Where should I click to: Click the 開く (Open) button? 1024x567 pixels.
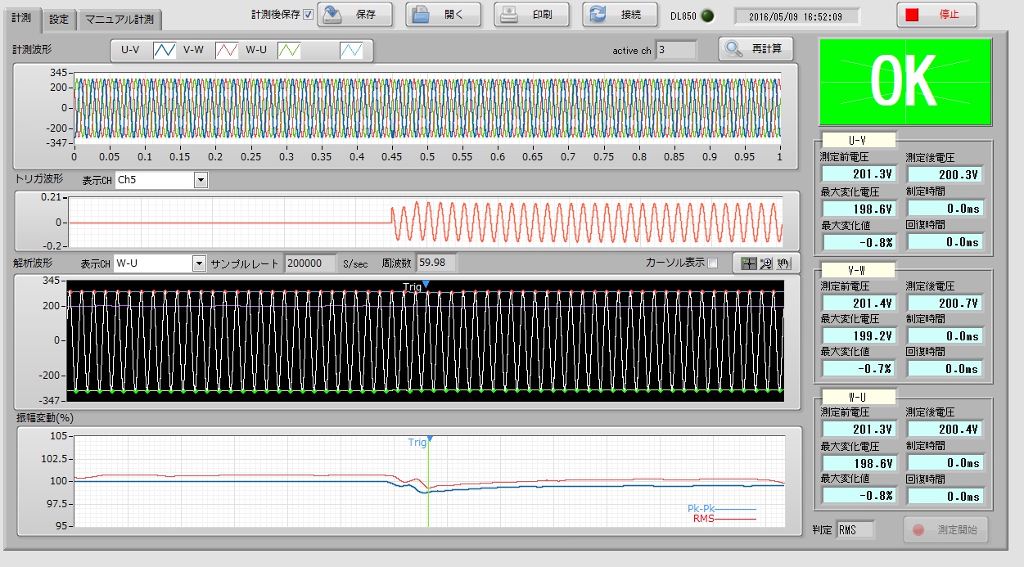[443, 14]
